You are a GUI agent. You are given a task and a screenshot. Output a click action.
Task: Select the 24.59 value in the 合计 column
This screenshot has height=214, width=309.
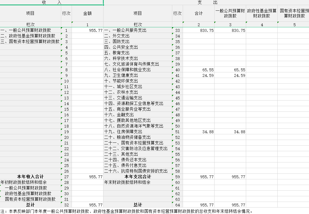(199, 75)
